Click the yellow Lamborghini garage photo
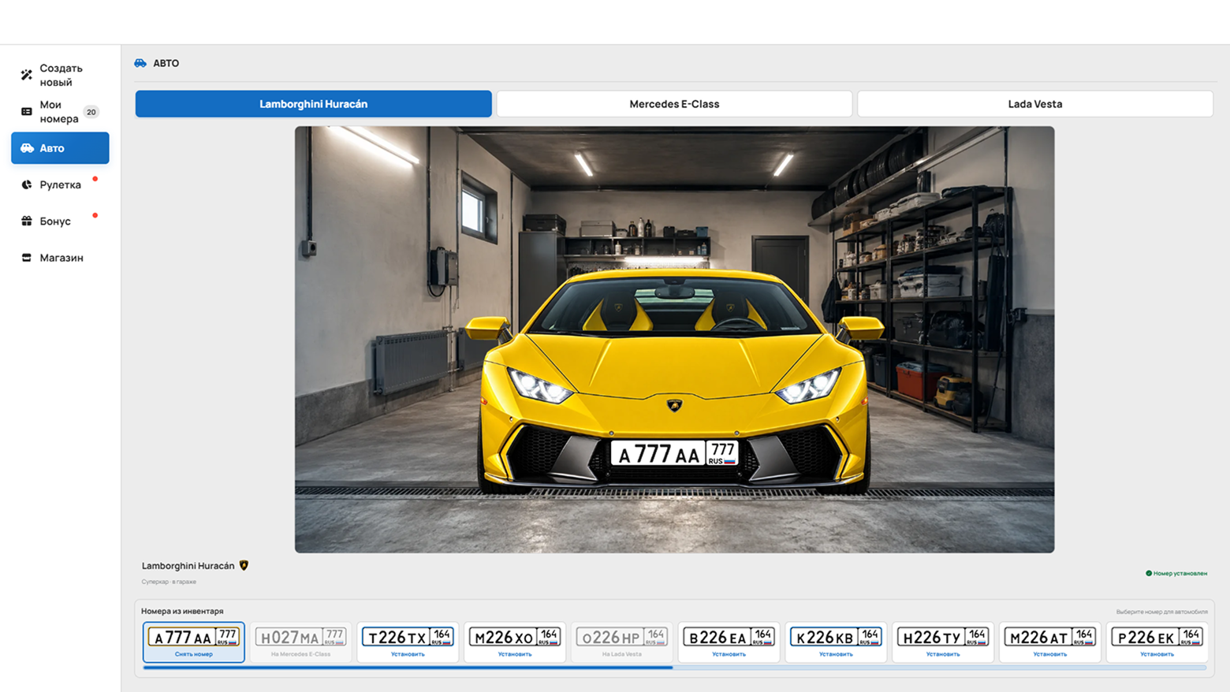This screenshot has height=692, width=1230. click(674, 340)
